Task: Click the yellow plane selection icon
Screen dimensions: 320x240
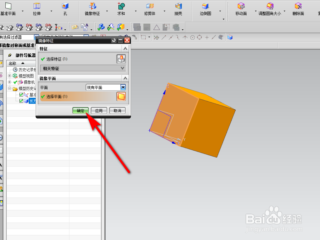Action: (121, 97)
